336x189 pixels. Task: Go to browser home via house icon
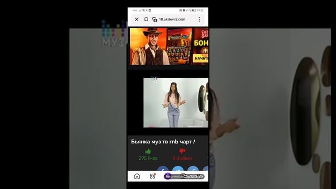tap(137, 176)
